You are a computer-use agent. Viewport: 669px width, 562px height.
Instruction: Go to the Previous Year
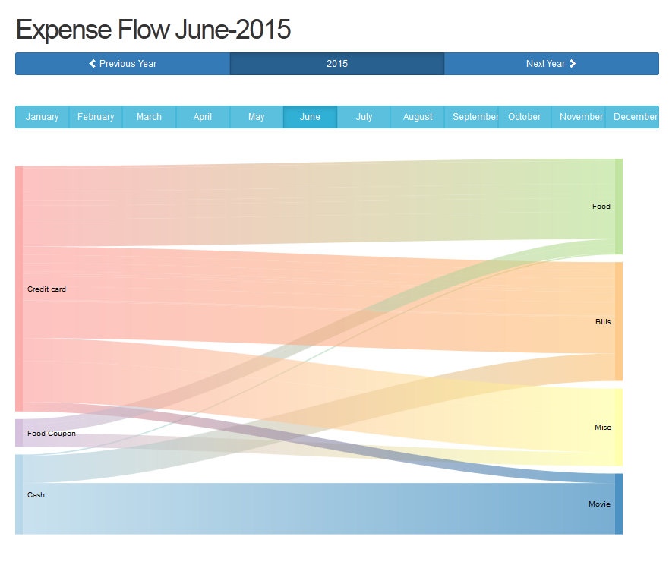tap(123, 64)
